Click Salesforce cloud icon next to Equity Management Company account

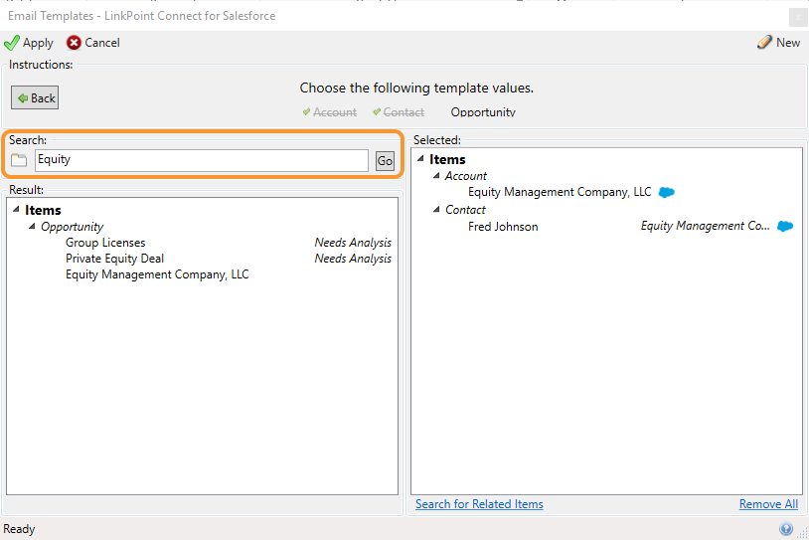pos(667,193)
